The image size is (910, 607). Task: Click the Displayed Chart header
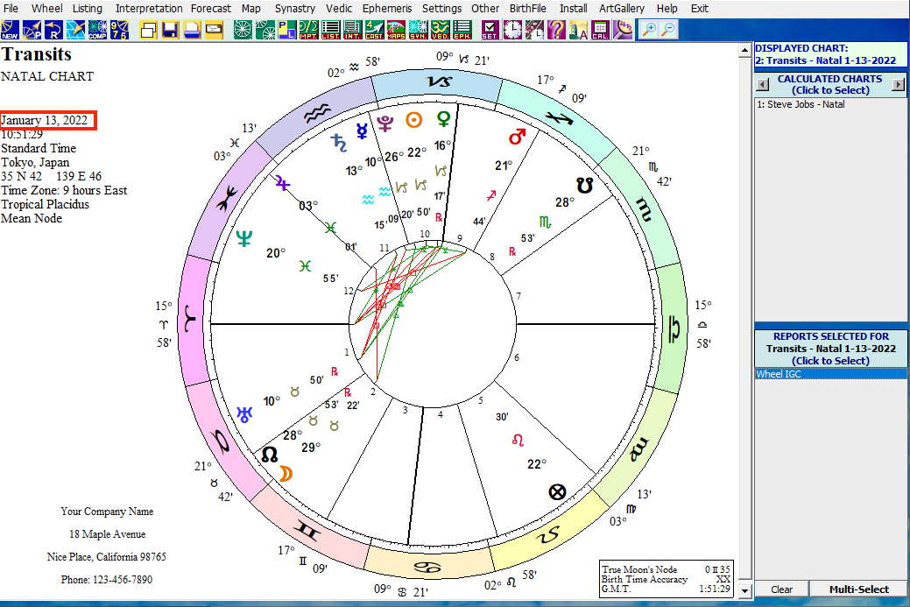(830, 54)
